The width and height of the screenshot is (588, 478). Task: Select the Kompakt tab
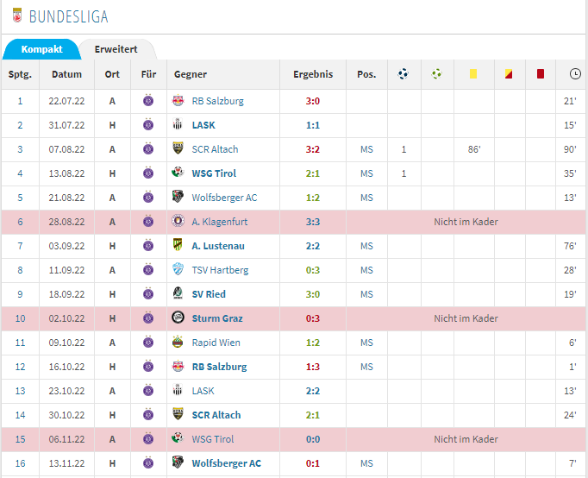point(41,49)
